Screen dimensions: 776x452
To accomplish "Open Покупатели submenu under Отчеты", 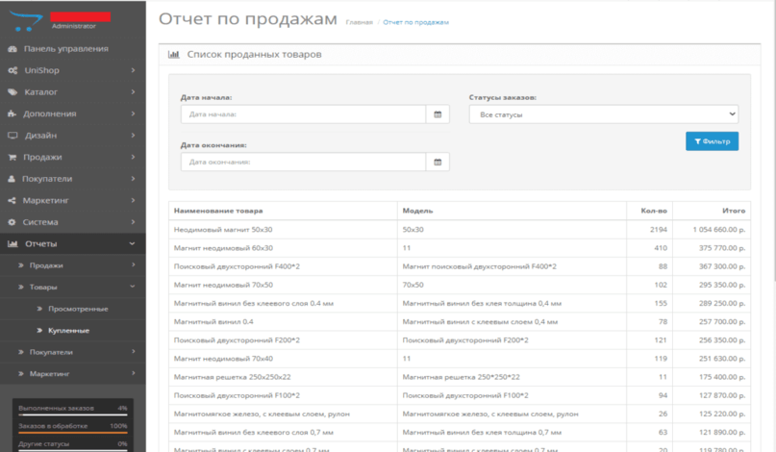I will coord(73,352).
